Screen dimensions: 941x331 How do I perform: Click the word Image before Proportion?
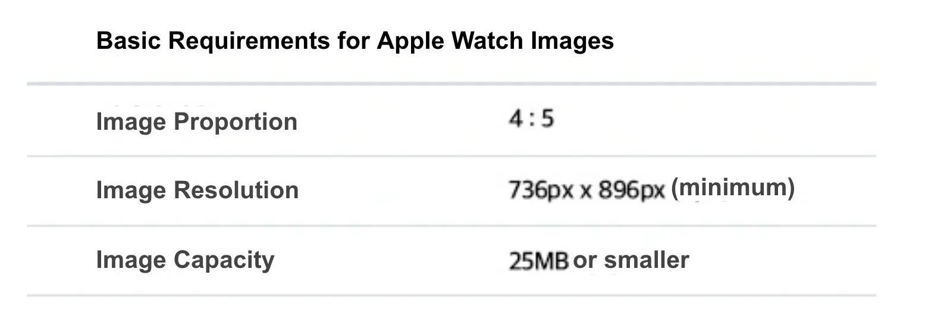click(131, 123)
